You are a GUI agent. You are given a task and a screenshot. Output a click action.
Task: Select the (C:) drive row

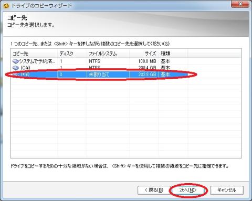pyautogui.click(x=126, y=68)
